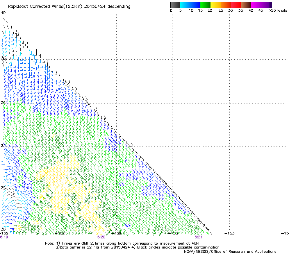Click the latitude label 40
Image resolution: width=289 pixels, height=254 pixels.
point(3,13)
